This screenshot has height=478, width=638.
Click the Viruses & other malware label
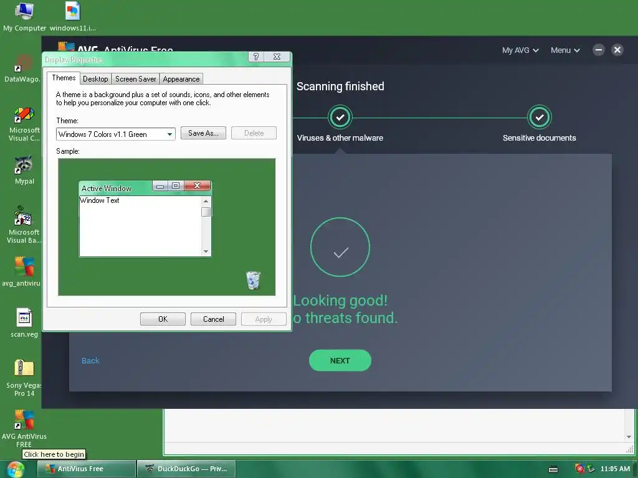tap(340, 138)
